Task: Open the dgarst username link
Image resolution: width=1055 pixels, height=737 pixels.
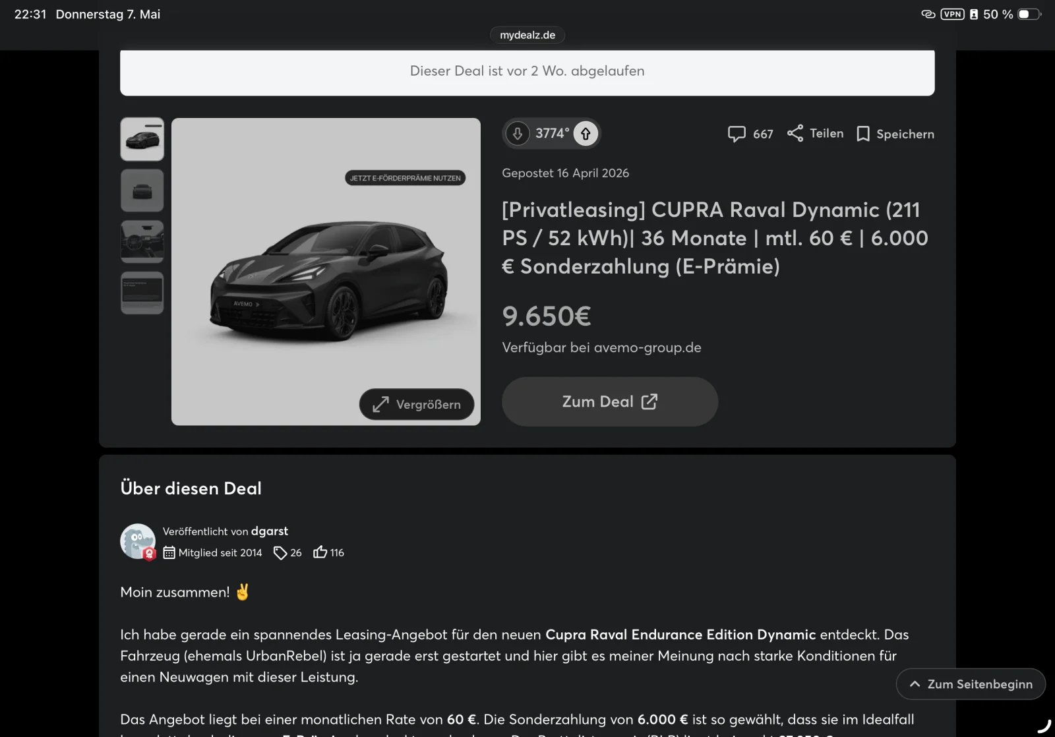Action: tap(270, 531)
